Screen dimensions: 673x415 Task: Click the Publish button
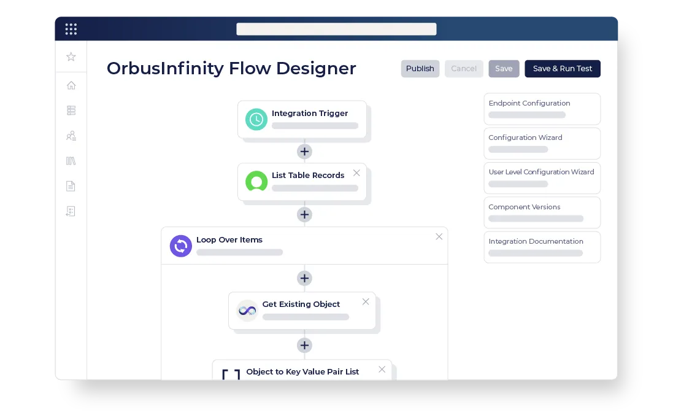click(x=420, y=69)
